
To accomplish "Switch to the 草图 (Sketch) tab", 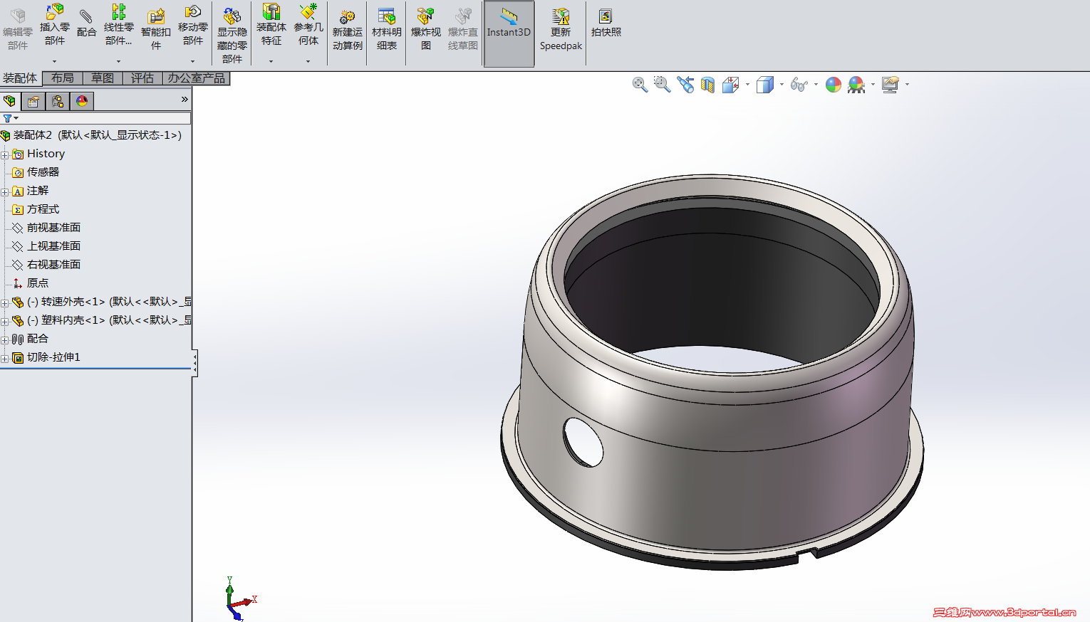I will [103, 78].
